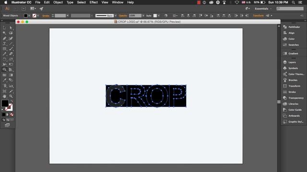Select the Gradient tool in toolbox
Image resolution: width=307 pixels, height=172 pixels.
[x=11, y=75]
